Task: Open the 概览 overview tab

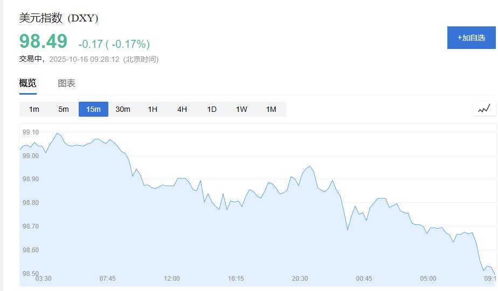Action: pyautogui.click(x=28, y=83)
